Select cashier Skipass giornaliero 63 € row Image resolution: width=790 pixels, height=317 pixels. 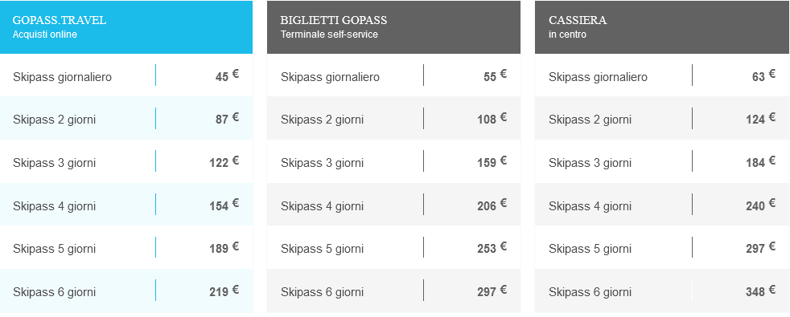click(661, 75)
